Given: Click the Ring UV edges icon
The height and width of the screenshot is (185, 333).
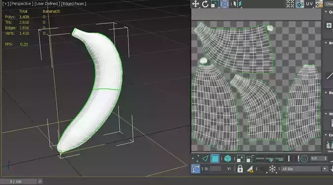Looking at the screenshot, I should pos(289,158).
